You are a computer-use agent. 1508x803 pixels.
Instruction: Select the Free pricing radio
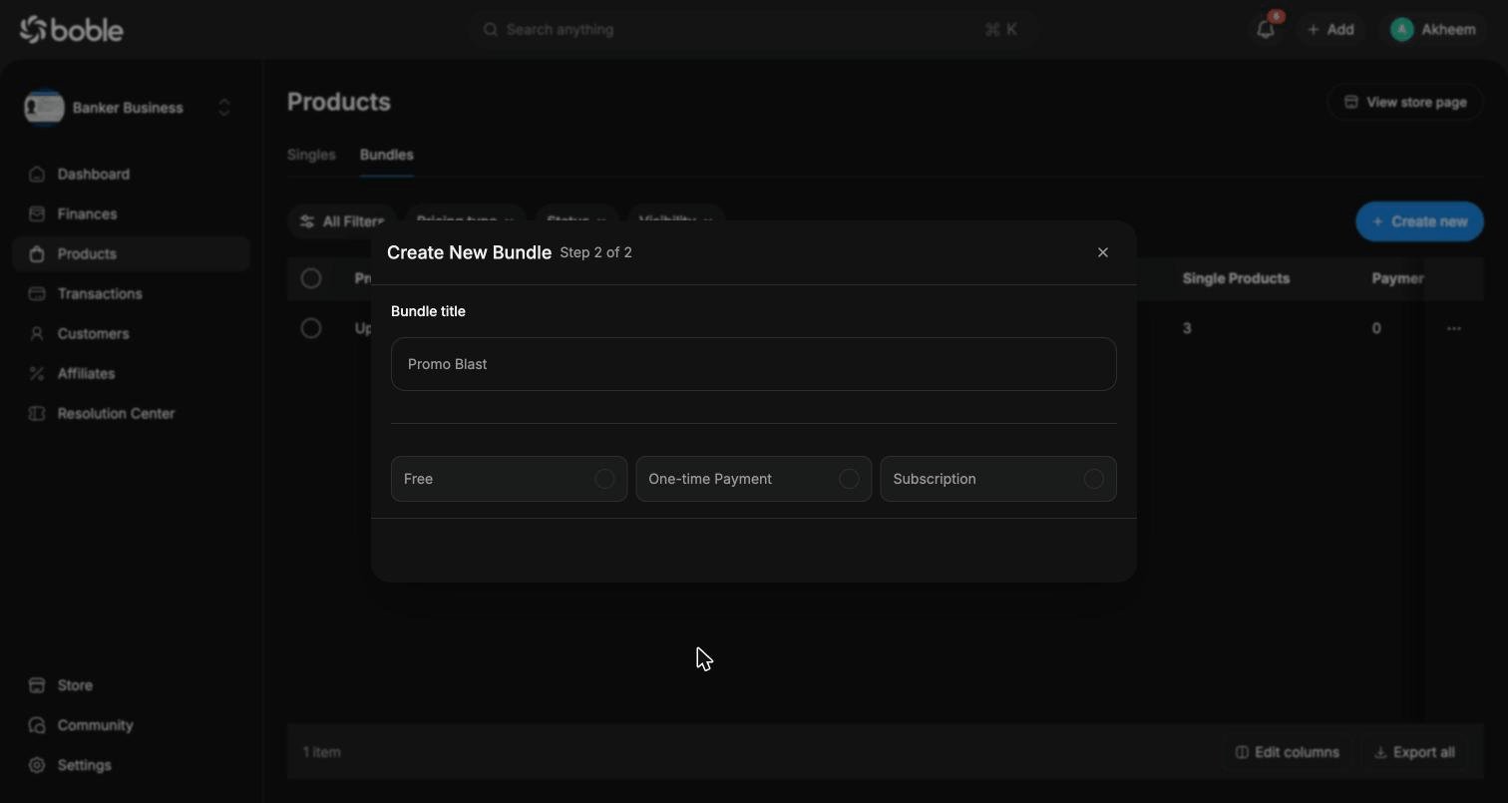pyautogui.click(x=604, y=479)
